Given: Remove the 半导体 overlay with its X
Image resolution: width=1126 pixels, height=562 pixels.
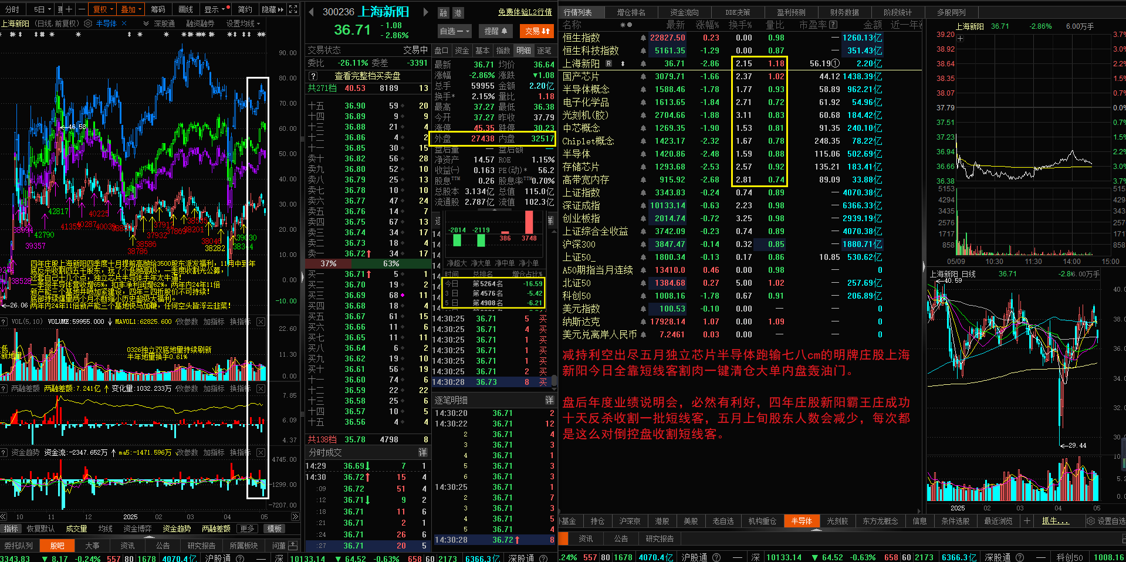Looking at the screenshot, I should coord(124,23).
